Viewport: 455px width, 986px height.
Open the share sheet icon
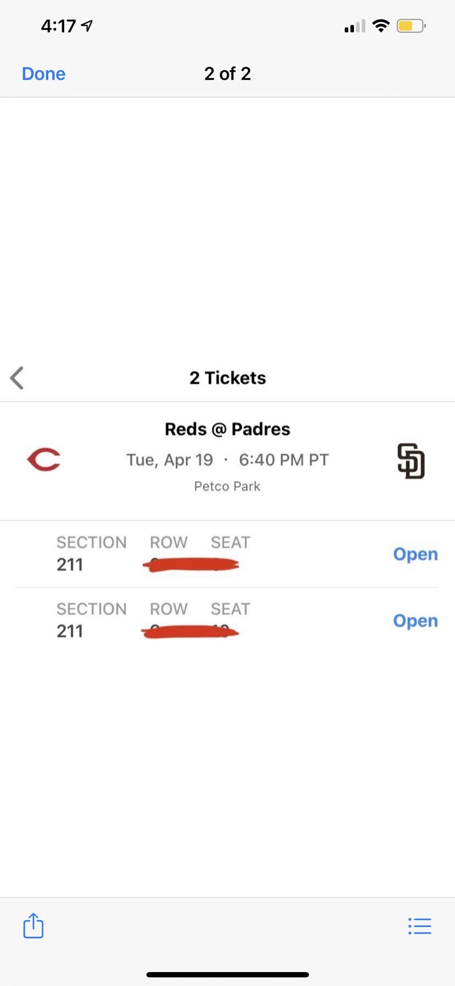33,925
